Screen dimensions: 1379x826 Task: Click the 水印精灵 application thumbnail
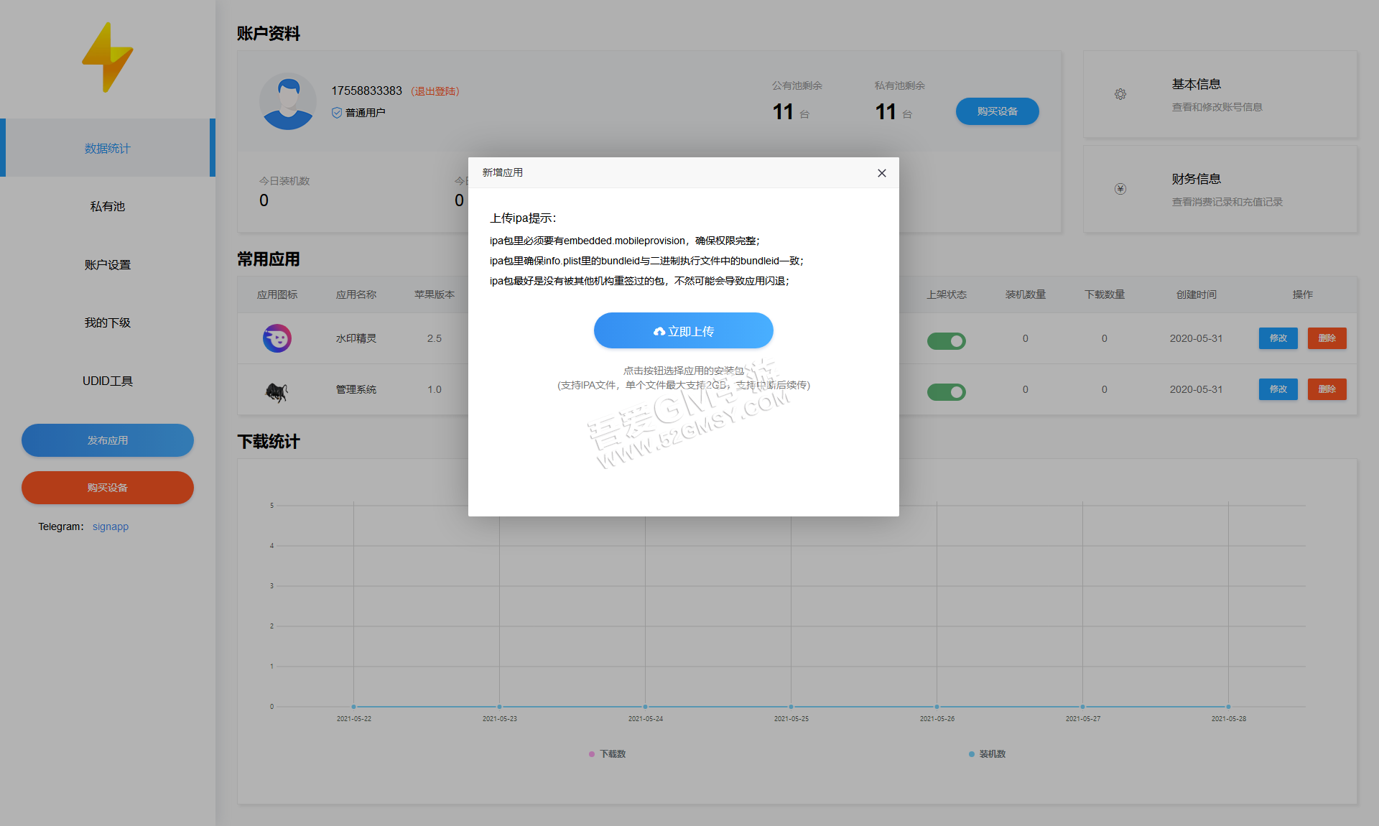pyautogui.click(x=277, y=338)
